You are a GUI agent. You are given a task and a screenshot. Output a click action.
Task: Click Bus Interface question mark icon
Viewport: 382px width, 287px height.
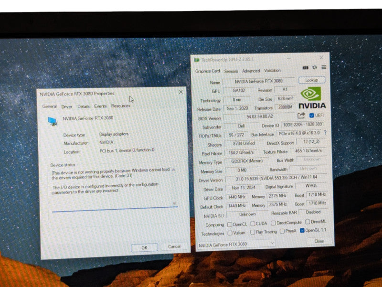click(325, 133)
